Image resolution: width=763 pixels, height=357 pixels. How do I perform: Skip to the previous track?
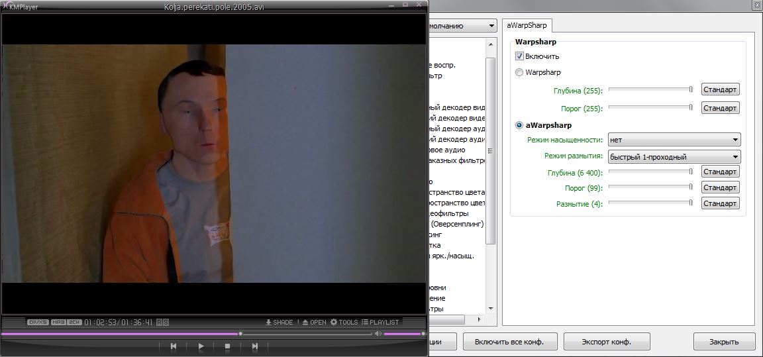coord(174,346)
